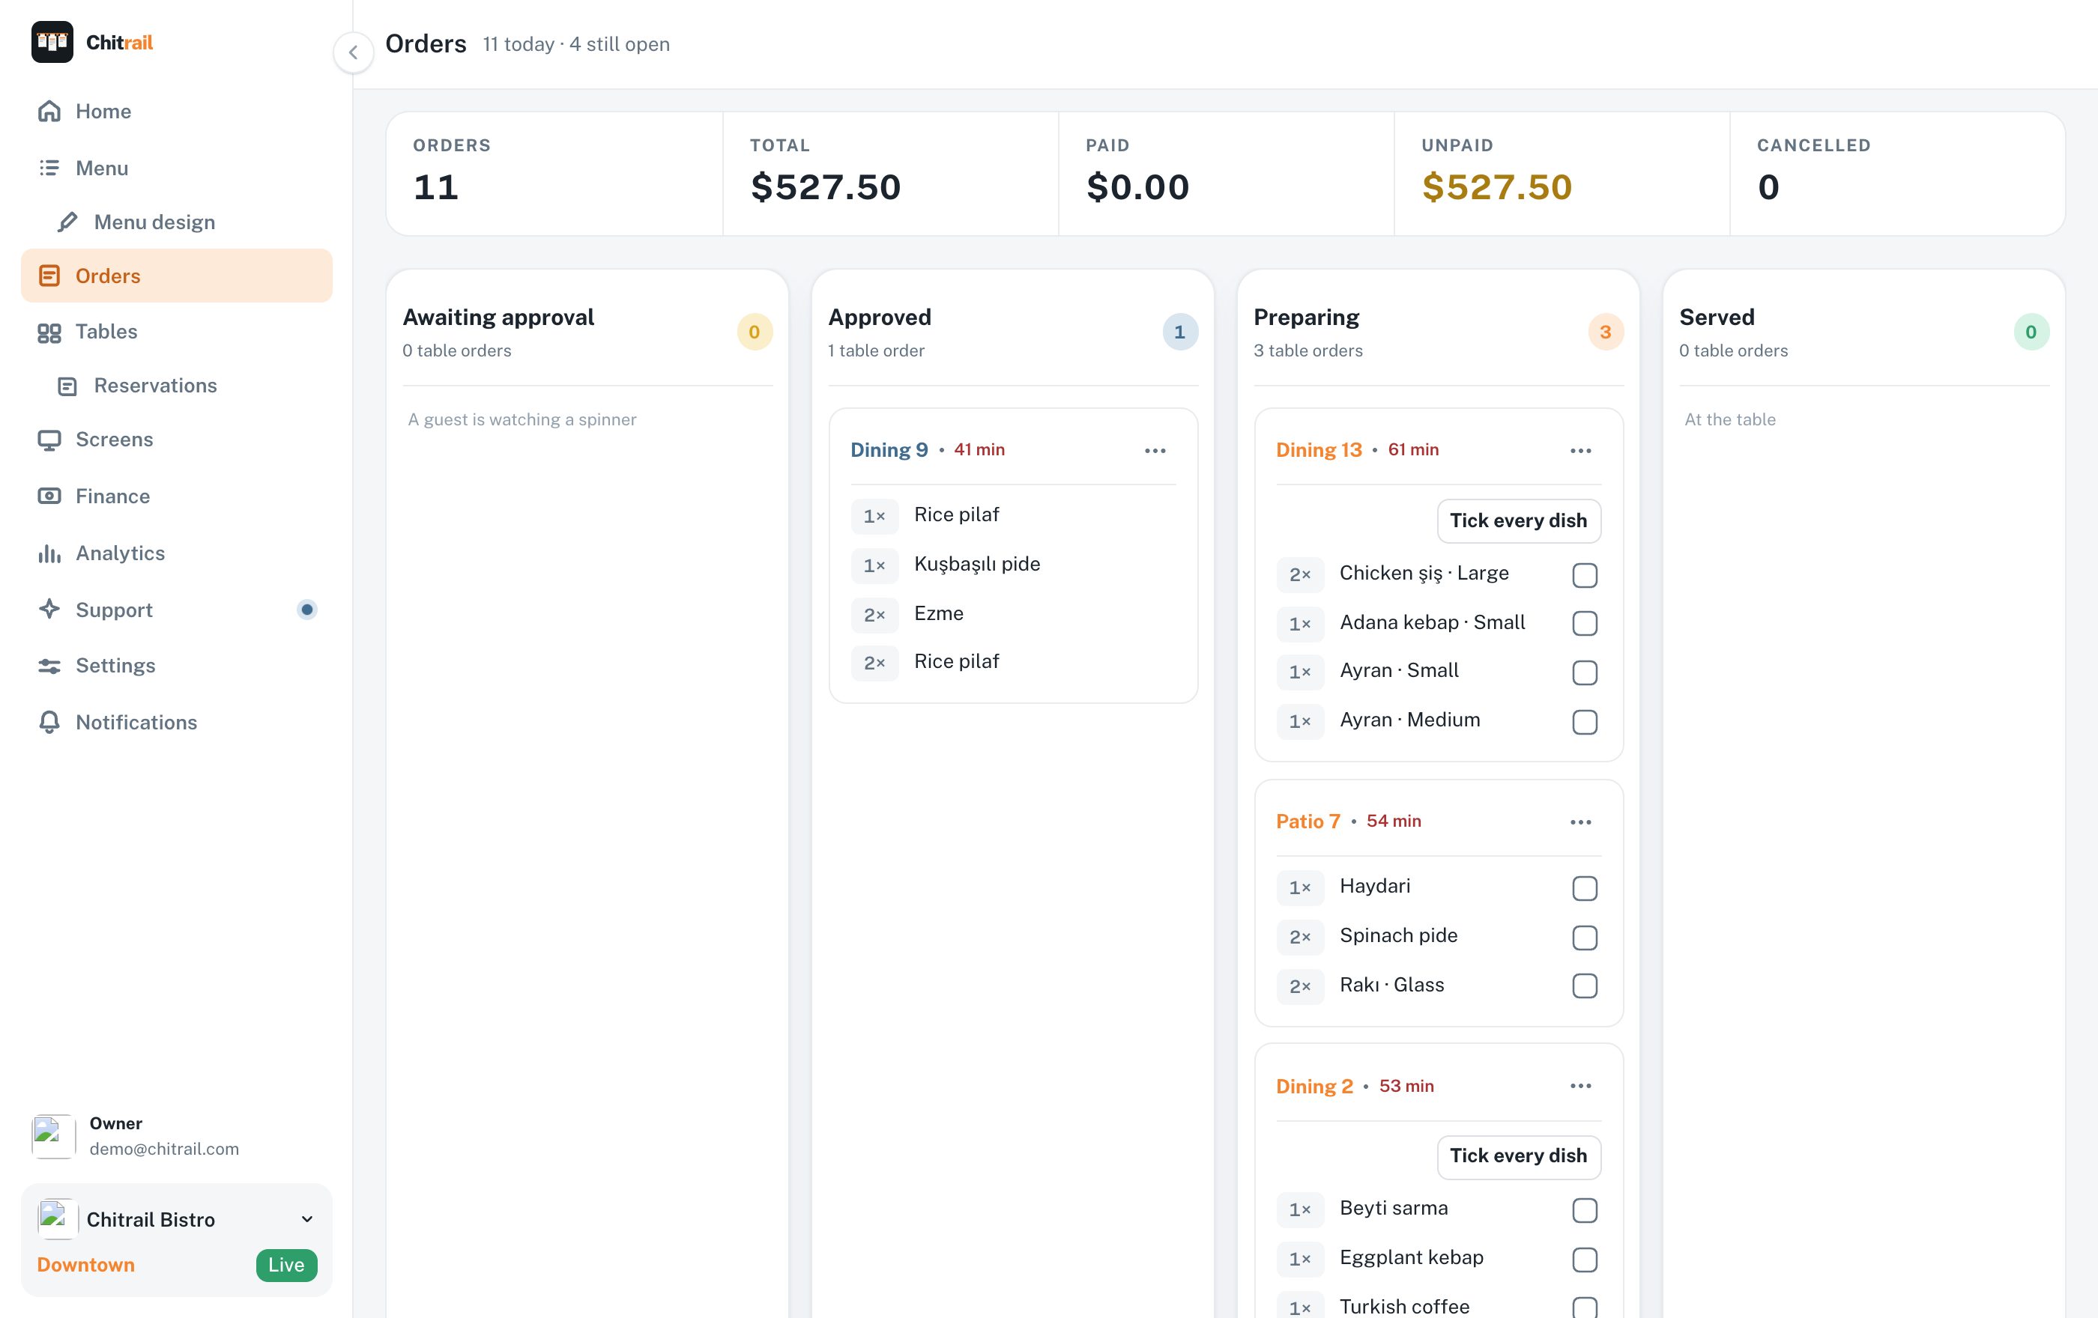2098x1318 pixels.
Task: Click the Patio 7 table link
Action: click(x=1308, y=821)
